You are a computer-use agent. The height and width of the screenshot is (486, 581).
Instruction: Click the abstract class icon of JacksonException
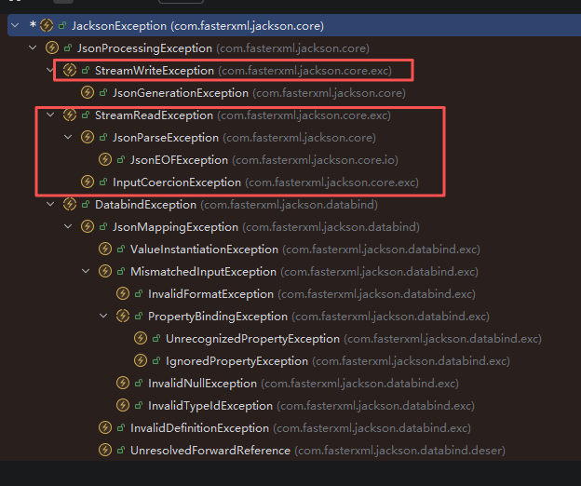47,25
